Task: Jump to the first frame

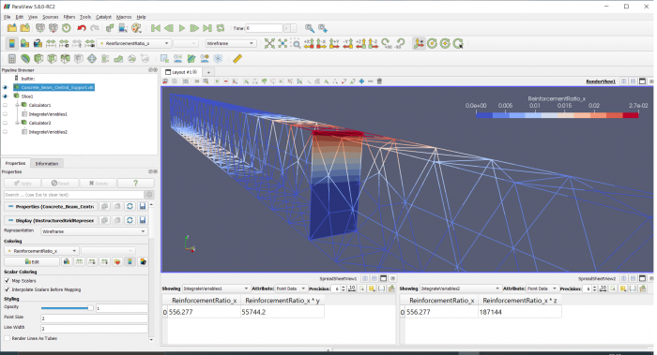Action: point(156,28)
